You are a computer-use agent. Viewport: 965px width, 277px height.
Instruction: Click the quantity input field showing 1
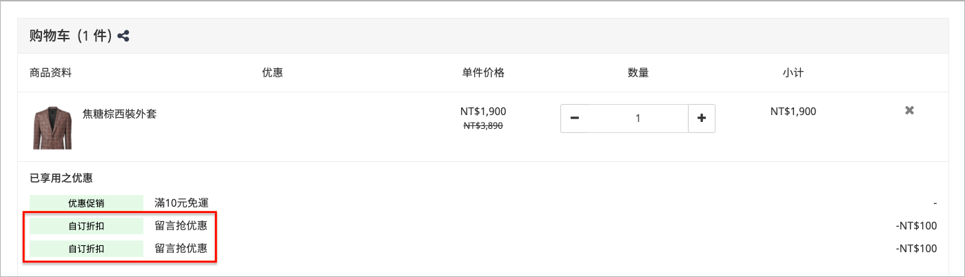point(638,119)
